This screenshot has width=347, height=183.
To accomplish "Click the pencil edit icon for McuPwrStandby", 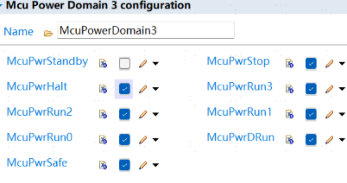I will pyautogui.click(x=143, y=64).
